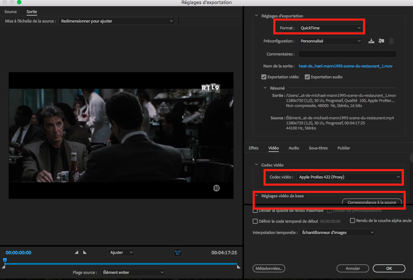Click the start timecode value field

point(330,221)
